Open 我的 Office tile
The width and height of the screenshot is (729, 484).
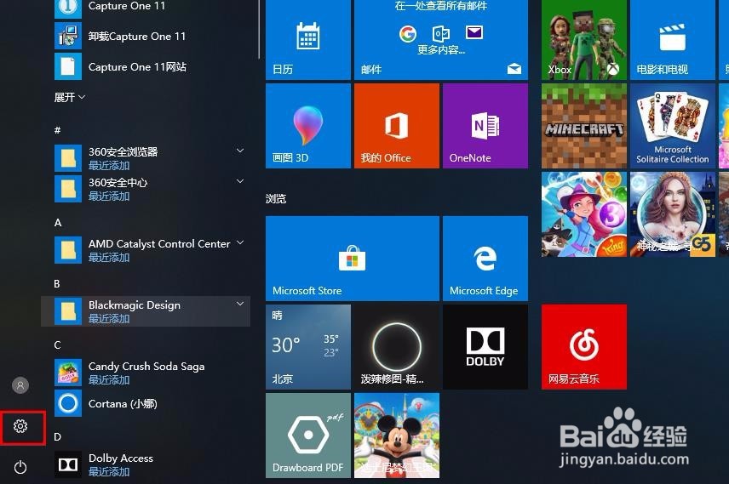(x=397, y=126)
